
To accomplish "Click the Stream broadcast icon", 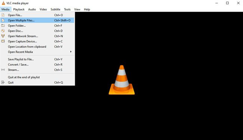I will 3,70.
